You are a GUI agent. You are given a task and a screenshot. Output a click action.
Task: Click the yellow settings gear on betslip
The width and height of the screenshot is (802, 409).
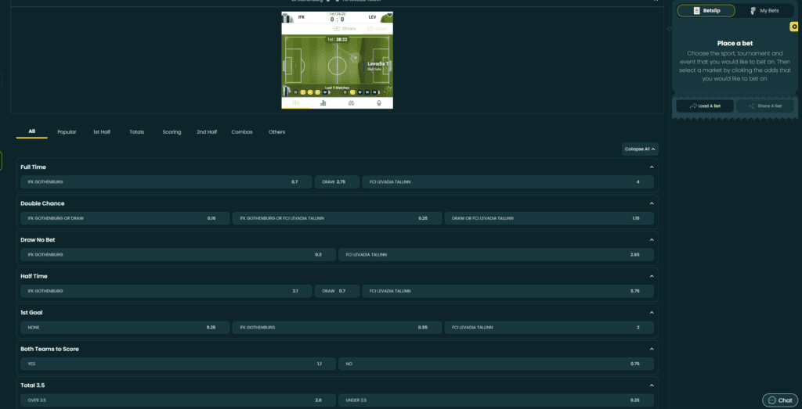click(x=794, y=27)
